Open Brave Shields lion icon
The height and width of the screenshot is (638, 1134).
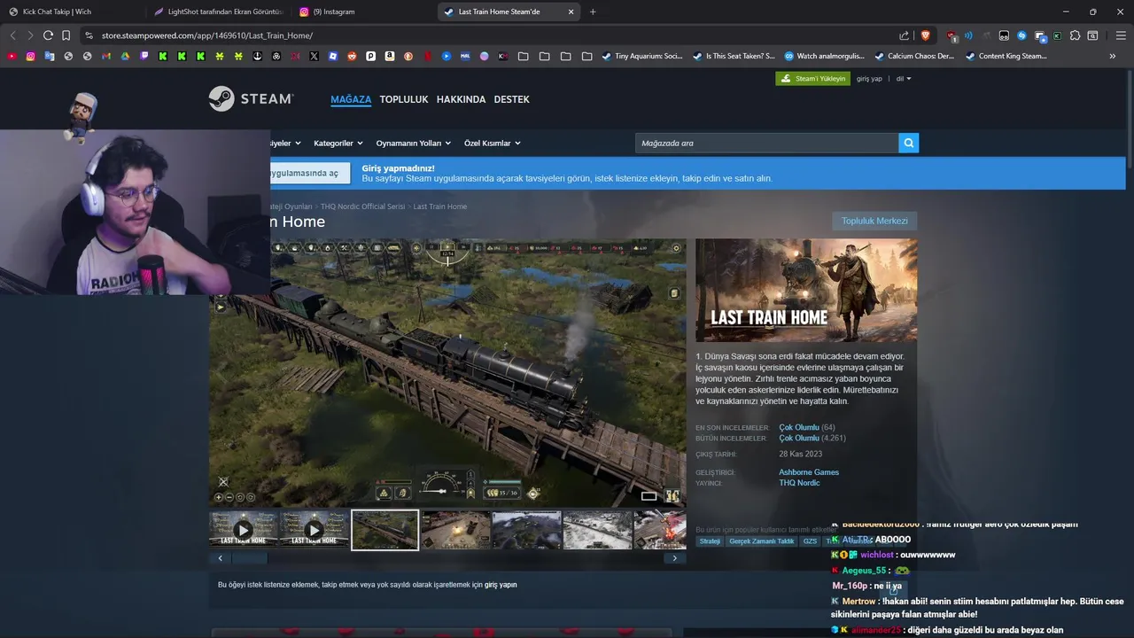tap(926, 35)
